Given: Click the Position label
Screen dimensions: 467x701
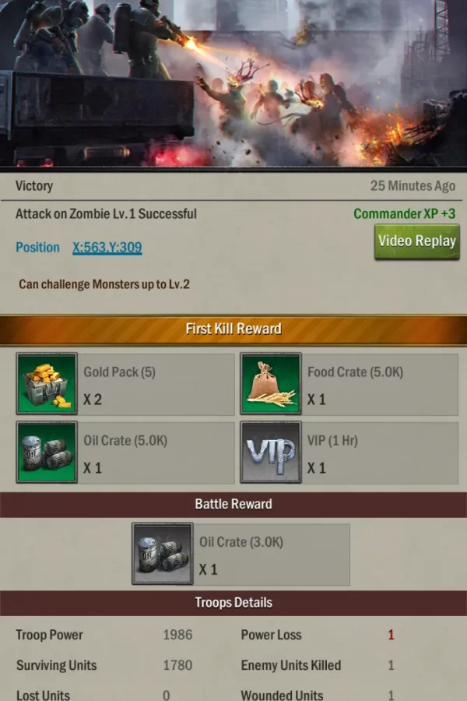Looking at the screenshot, I should point(37,247).
